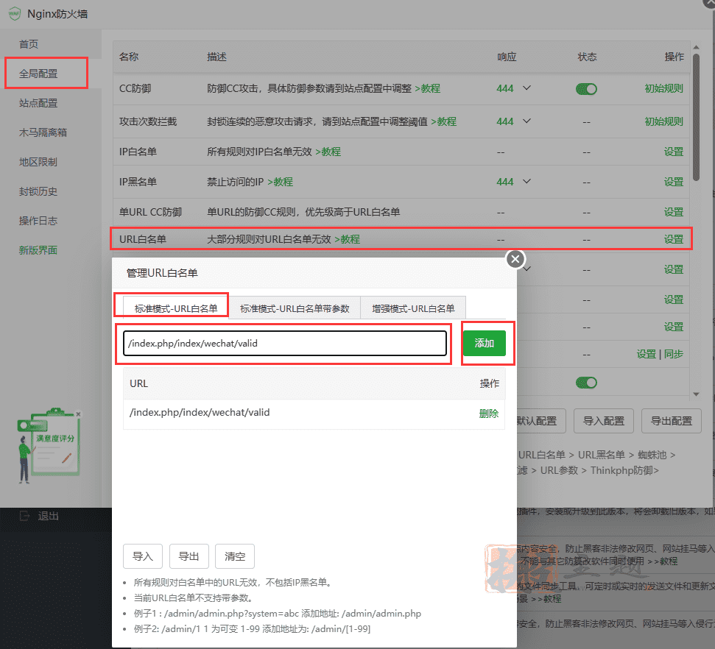Expand the CC防御 444 response dropdown

pyautogui.click(x=526, y=88)
